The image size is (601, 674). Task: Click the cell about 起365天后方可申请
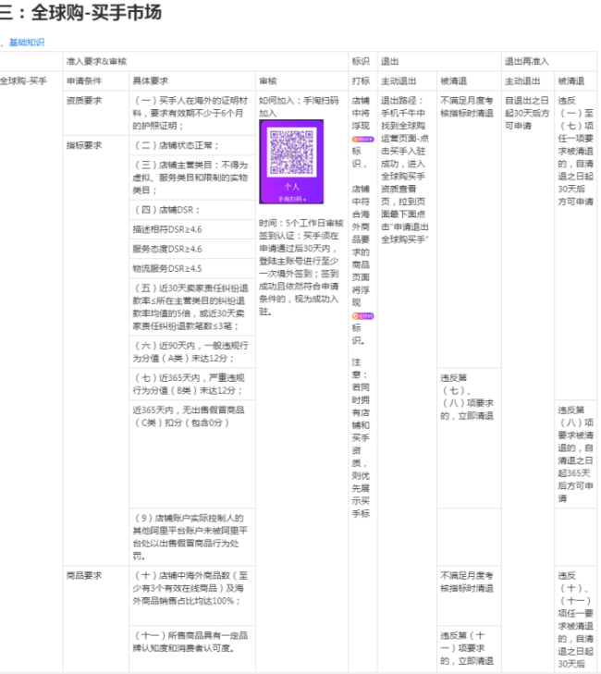[576, 454]
